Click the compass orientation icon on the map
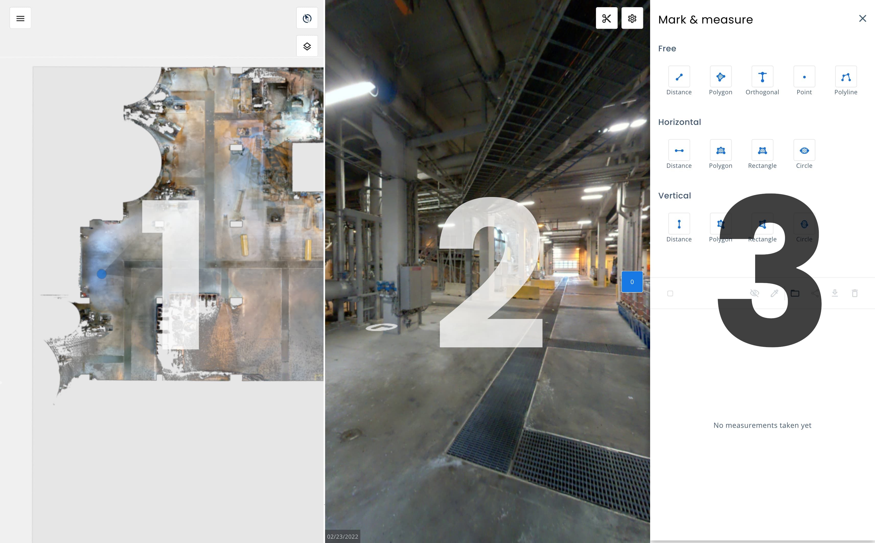The image size is (875, 543). tap(307, 18)
